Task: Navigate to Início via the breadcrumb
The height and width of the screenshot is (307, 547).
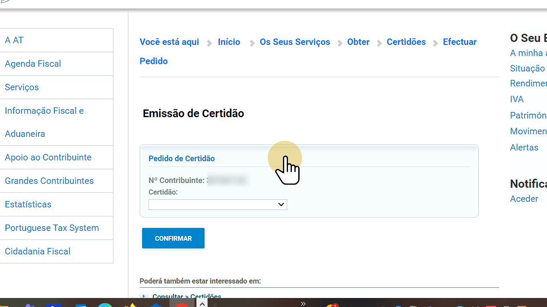Action: 229,42
